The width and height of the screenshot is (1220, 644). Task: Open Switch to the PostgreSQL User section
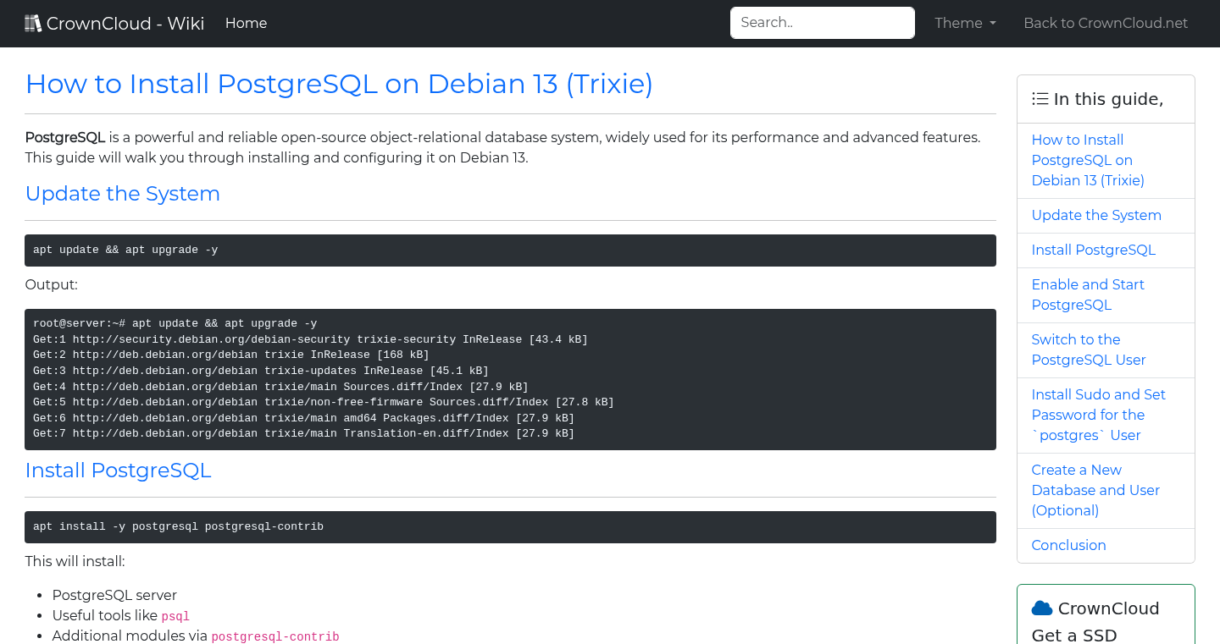1088,350
